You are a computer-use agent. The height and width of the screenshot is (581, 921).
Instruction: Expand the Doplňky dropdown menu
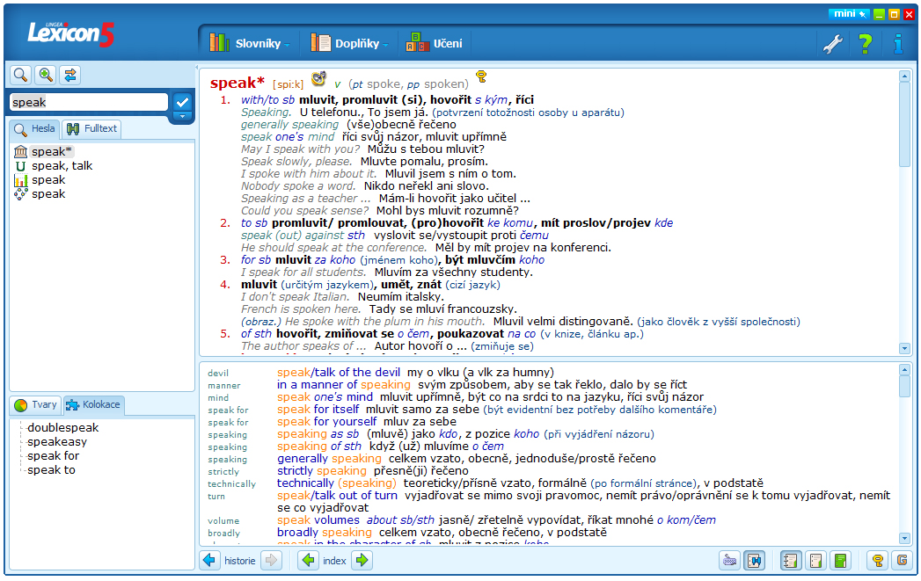point(350,43)
